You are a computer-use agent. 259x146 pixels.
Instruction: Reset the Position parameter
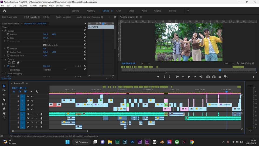85,34
